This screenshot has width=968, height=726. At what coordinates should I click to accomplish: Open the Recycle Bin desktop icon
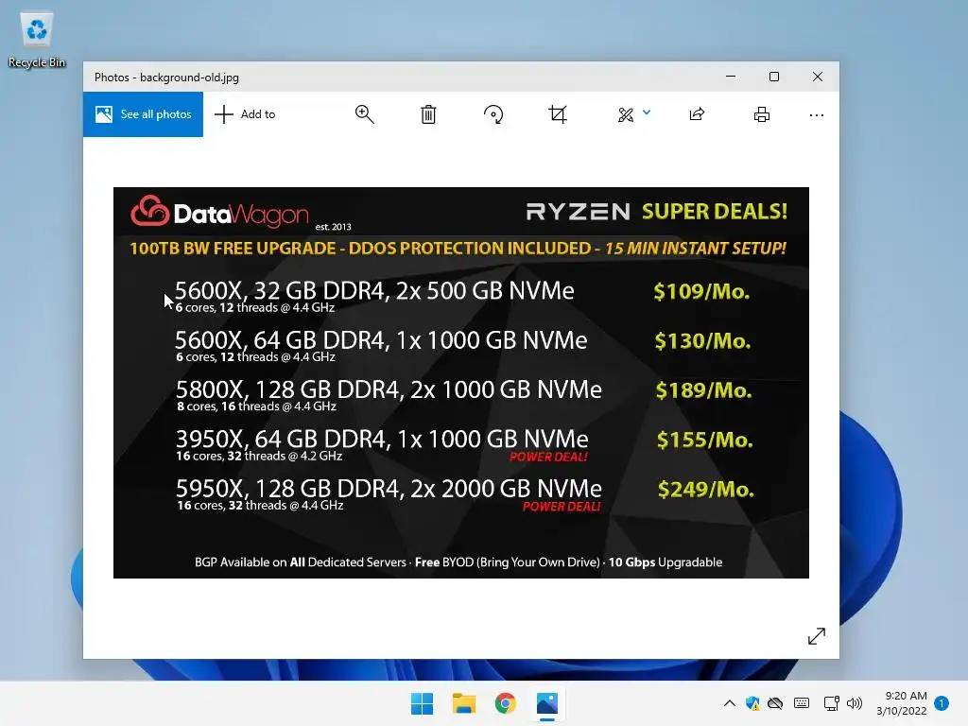[37, 40]
